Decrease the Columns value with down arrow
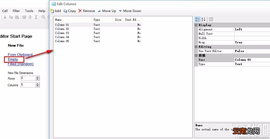The image size is (270, 139). pos(38,86)
